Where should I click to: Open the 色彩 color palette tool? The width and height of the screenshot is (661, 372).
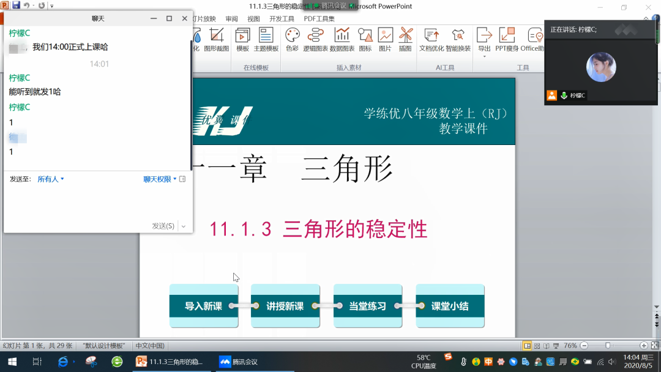pyautogui.click(x=293, y=39)
